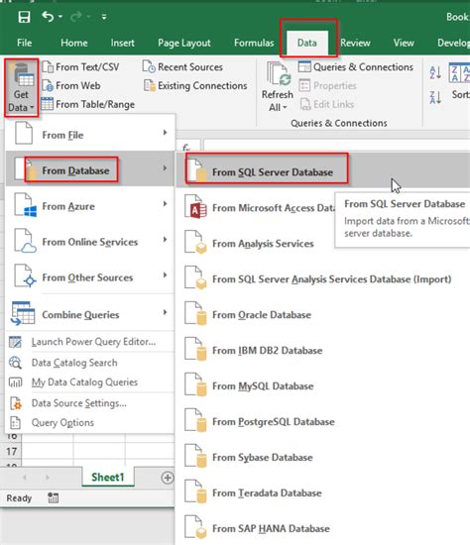Open the Page Layout tab
The width and height of the screenshot is (470, 545).
(184, 43)
